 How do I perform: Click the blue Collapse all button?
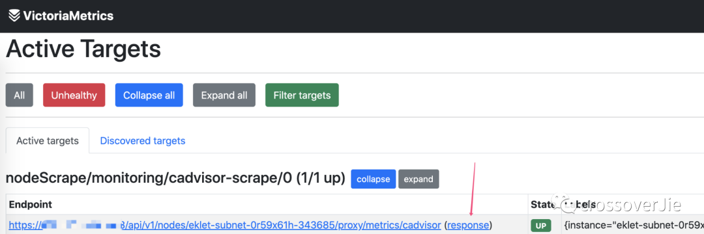pos(149,96)
